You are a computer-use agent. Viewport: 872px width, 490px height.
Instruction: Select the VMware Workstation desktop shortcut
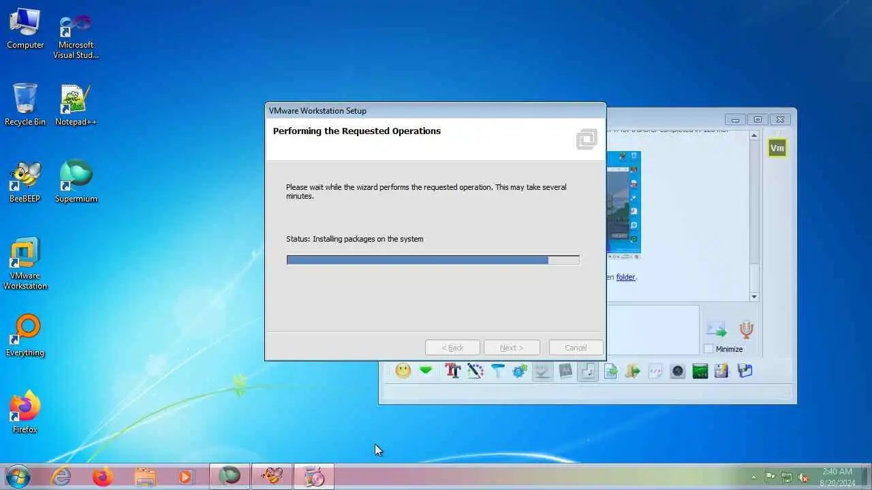[x=25, y=263]
